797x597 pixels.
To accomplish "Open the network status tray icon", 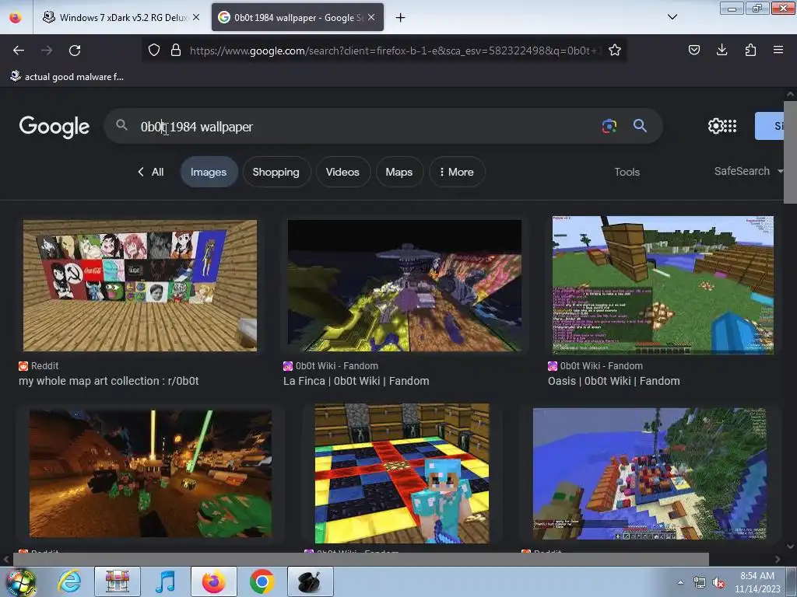I will [700, 582].
